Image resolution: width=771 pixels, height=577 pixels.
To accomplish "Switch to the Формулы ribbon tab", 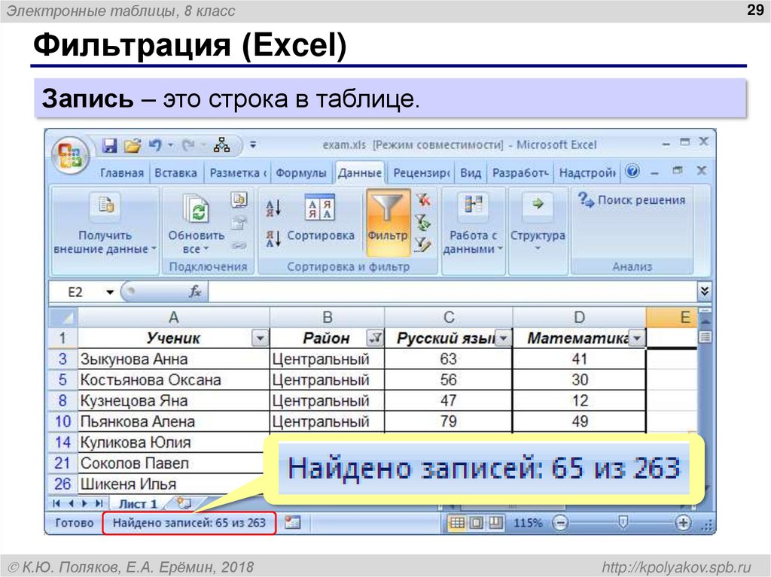I will click(x=302, y=172).
